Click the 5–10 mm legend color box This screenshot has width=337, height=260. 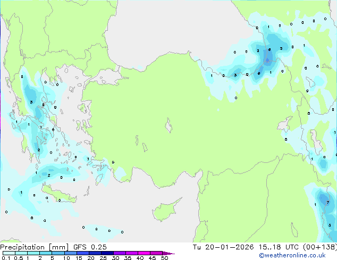coord(58,253)
